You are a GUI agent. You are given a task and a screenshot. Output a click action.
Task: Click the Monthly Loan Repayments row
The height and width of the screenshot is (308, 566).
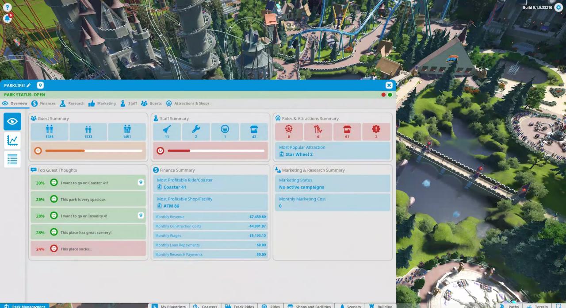210,245
